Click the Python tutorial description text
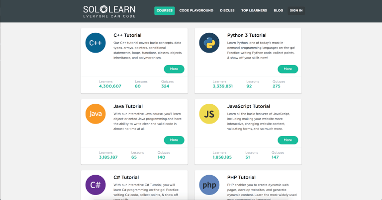This screenshot has width=382, height=200. click(x=261, y=50)
